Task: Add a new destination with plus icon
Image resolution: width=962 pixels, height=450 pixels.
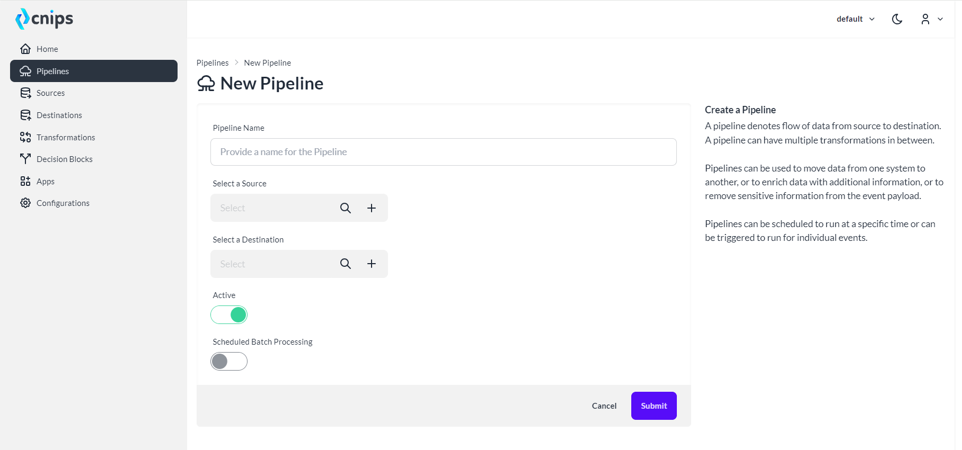Action: tap(372, 264)
